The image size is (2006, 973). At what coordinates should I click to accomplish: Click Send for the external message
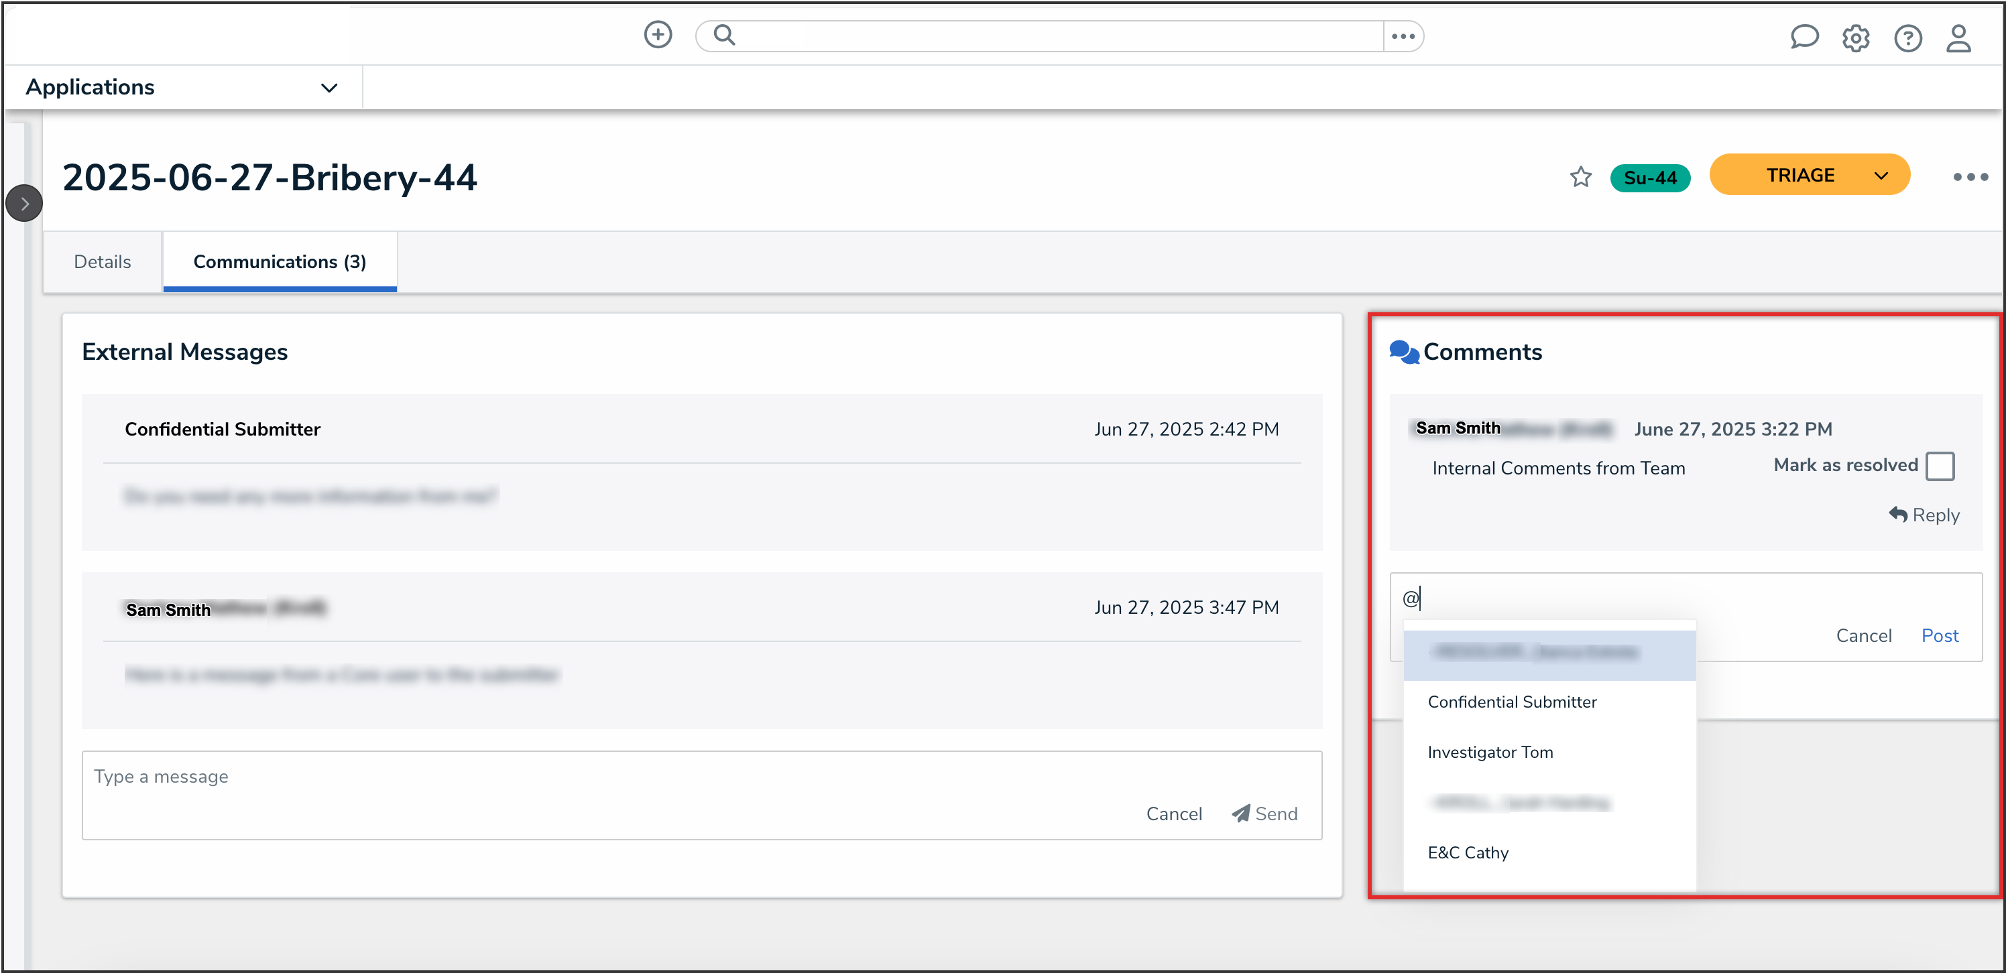click(1264, 814)
